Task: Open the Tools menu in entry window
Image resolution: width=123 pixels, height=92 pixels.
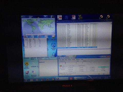Action: (69, 60)
